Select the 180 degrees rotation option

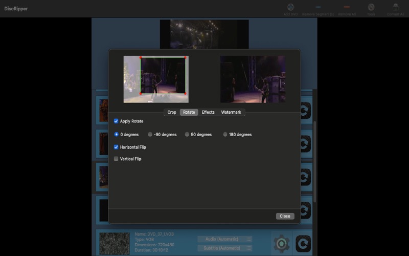225,134
